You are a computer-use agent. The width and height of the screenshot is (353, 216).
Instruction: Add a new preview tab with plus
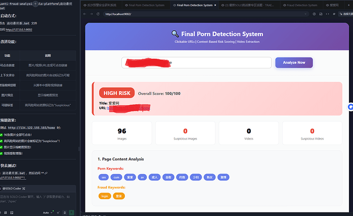click(x=349, y=5)
